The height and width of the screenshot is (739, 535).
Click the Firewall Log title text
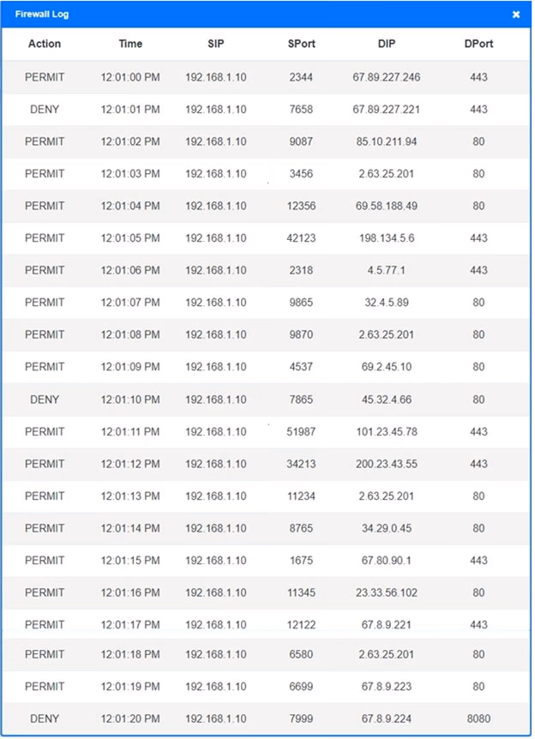(x=42, y=14)
